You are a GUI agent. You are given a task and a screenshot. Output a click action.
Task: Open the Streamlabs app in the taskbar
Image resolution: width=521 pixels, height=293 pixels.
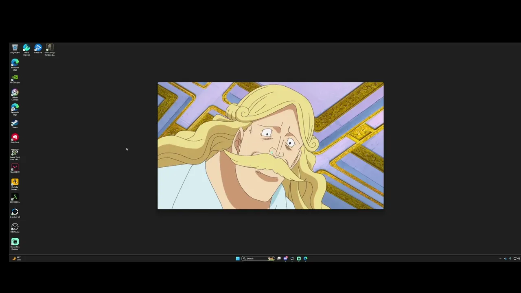(299, 258)
